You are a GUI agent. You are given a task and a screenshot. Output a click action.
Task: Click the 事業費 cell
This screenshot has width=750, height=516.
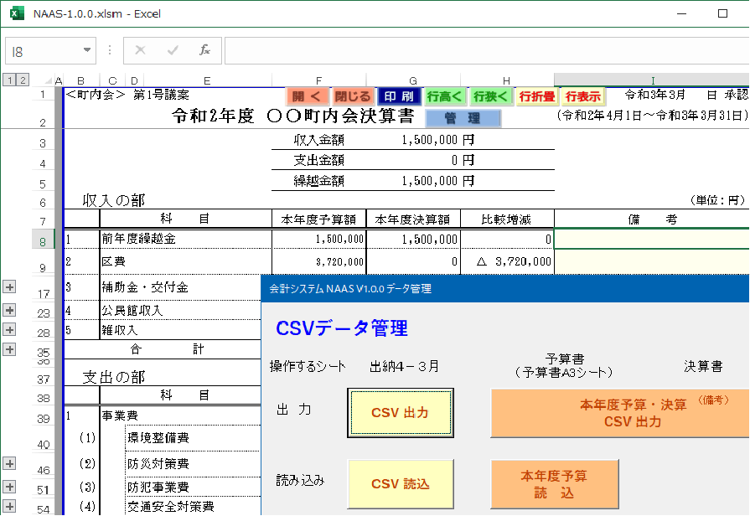coord(181,415)
